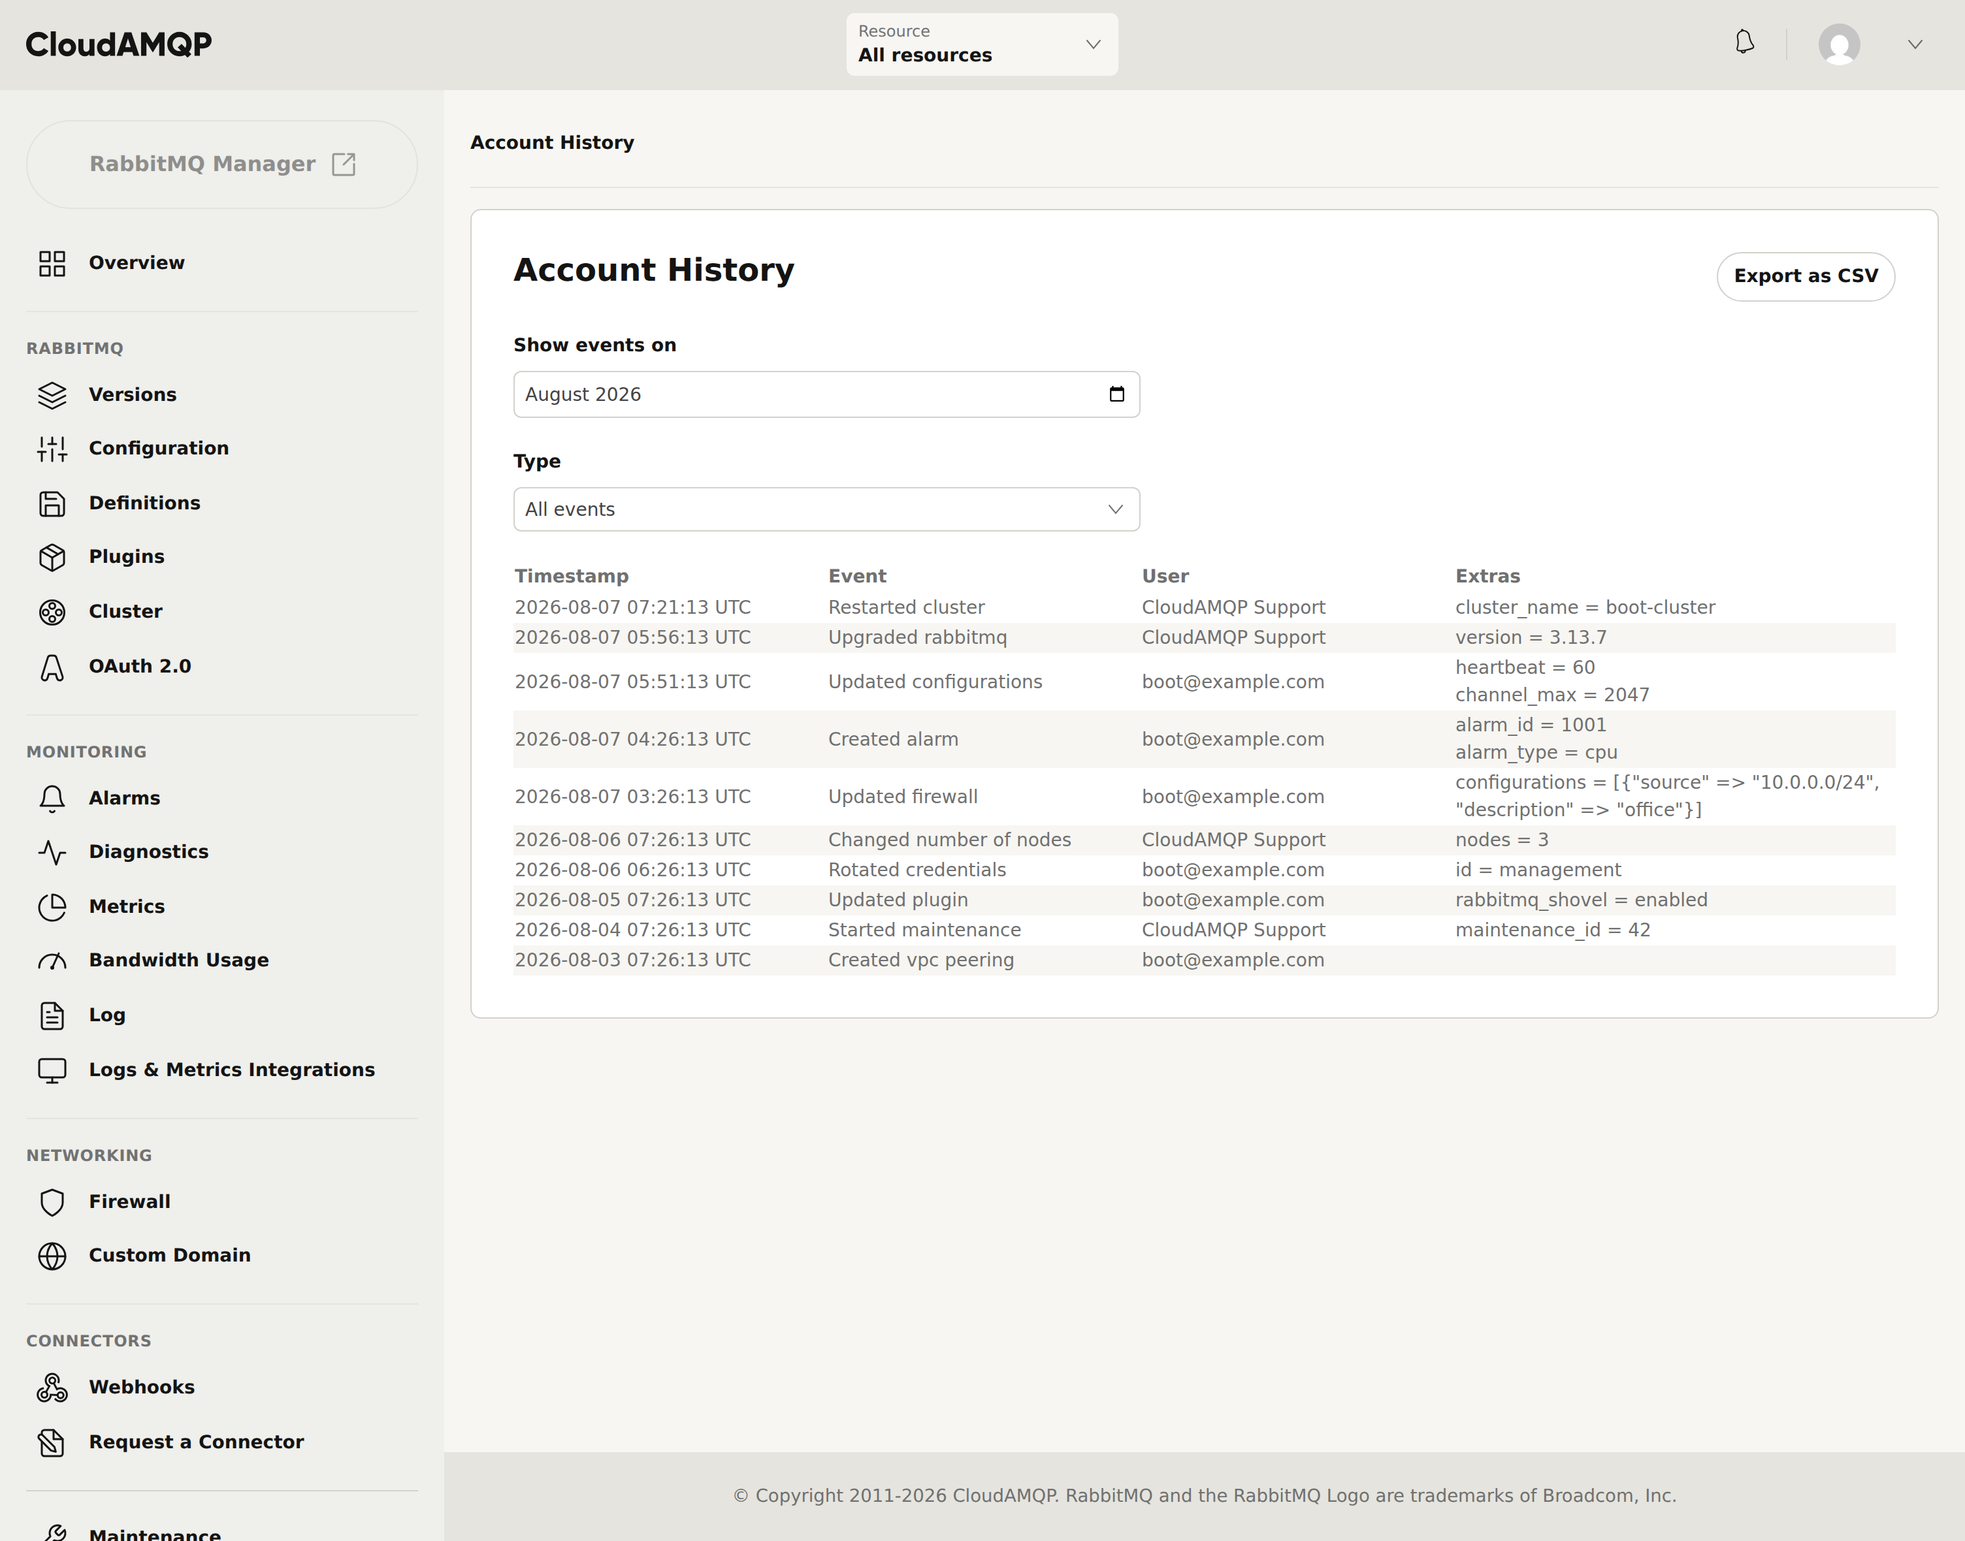Open the Custom Domain page
This screenshot has width=1965, height=1541.
coord(170,1255)
